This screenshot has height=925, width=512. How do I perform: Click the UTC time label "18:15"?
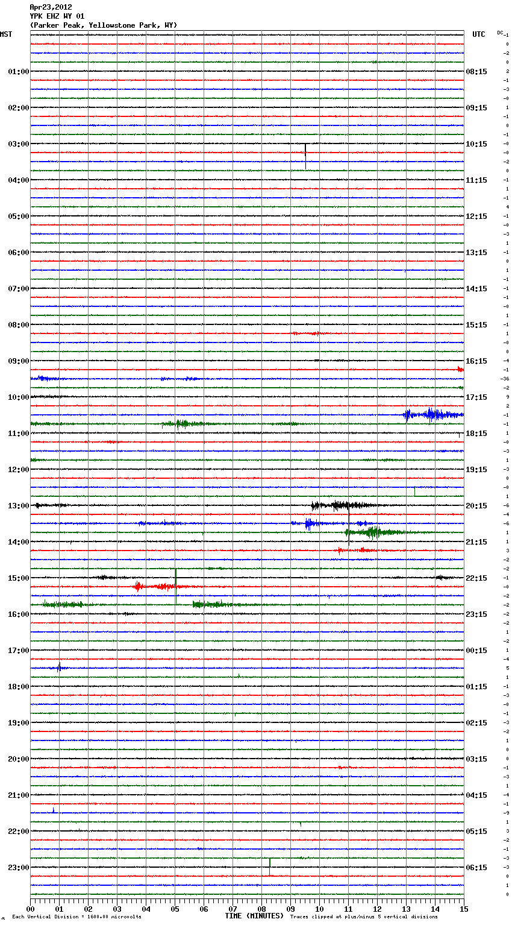pyautogui.click(x=476, y=434)
